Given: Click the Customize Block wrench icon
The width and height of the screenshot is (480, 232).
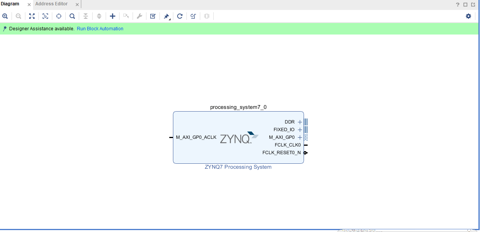Looking at the screenshot, I should pos(140,16).
